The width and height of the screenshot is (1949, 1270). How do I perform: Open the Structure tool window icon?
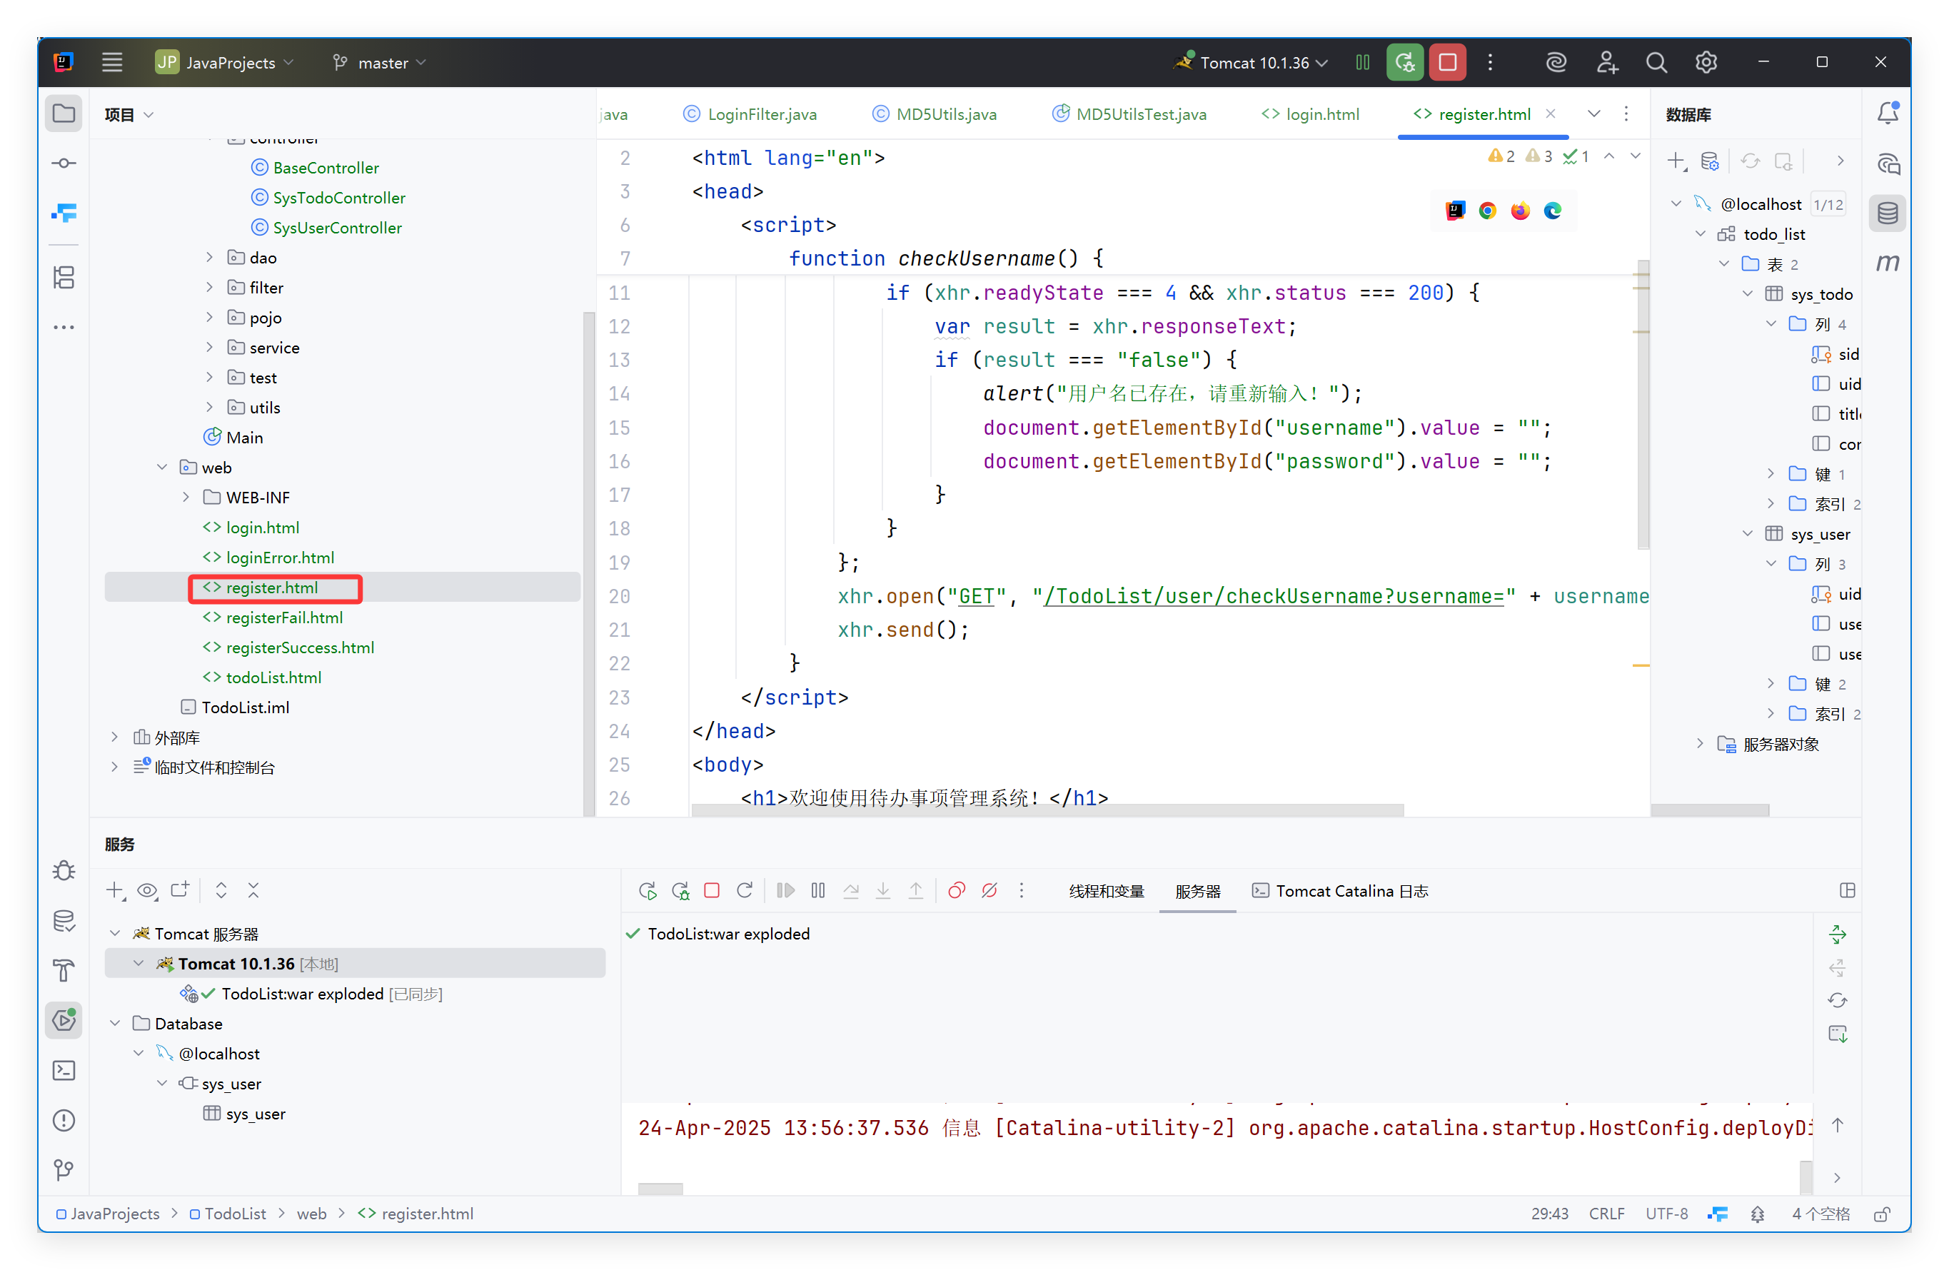point(64,278)
